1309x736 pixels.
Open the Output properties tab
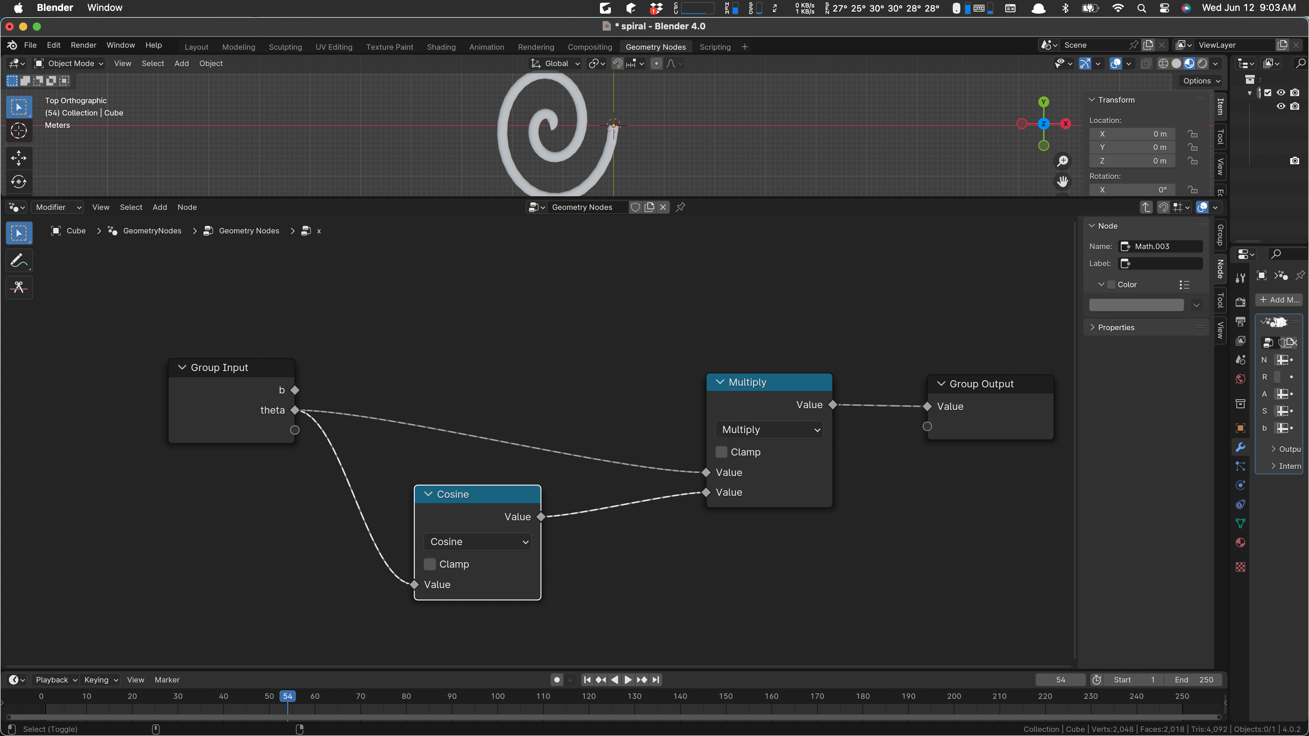(x=1240, y=322)
